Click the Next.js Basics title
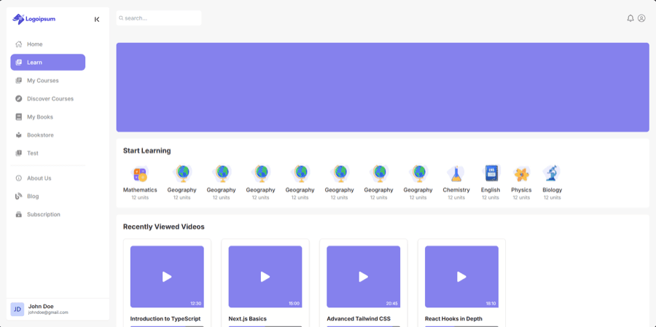 pyautogui.click(x=247, y=319)
